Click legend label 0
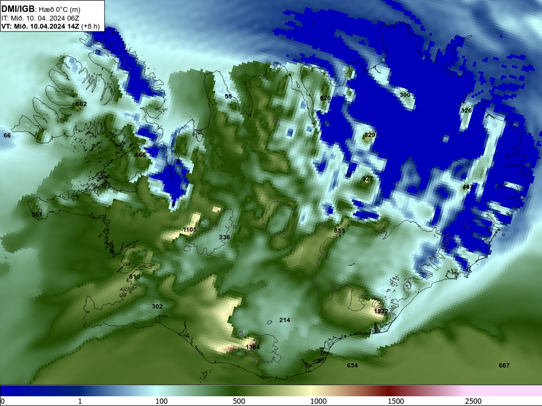The image size is (542, 406). [3, 401]
